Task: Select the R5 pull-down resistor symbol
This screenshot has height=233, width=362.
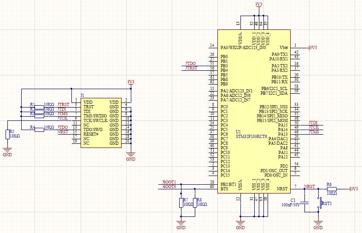Action: click(x=7, y=134)
